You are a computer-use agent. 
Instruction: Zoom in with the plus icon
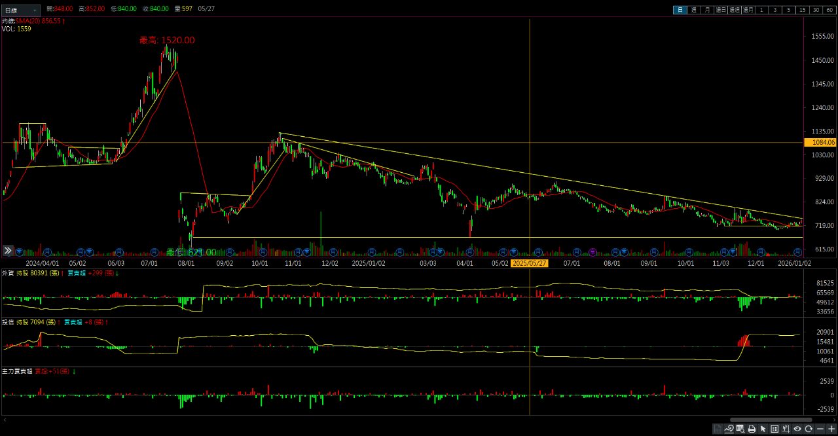831,429
